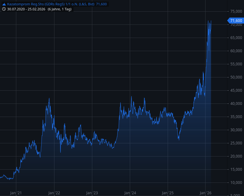Click the Jan '23 label on time axis
244x196 pixels.
(x=92, y=193)
